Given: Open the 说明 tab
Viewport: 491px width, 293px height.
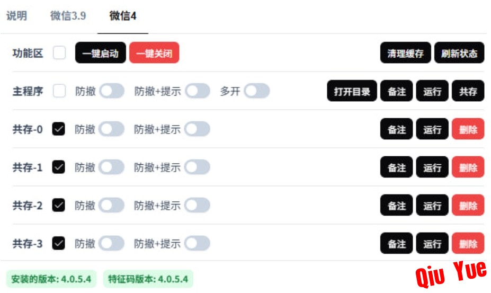Looking at the screenshot, I should pos(16,16).
